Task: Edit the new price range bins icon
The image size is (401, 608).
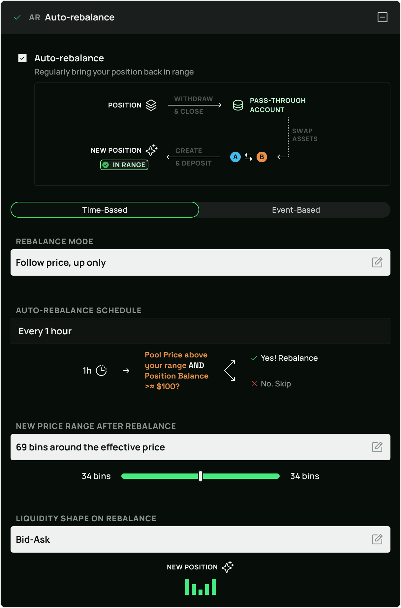Action: [377, 447]
